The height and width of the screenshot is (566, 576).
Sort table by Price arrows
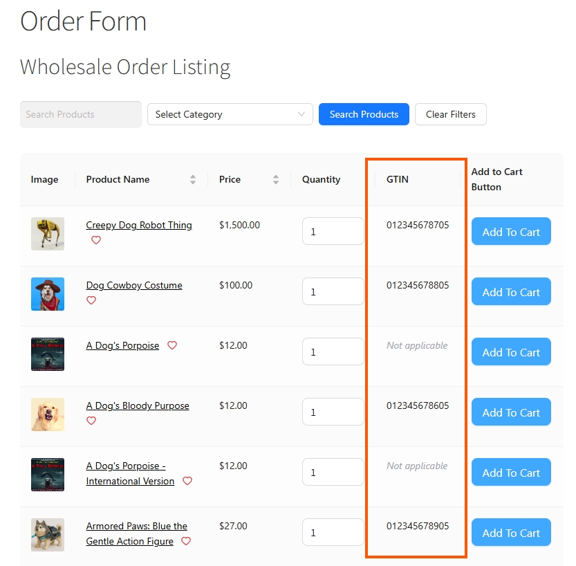tap(276, 180)
